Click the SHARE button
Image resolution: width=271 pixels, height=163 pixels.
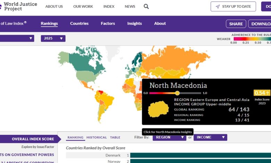236,24
